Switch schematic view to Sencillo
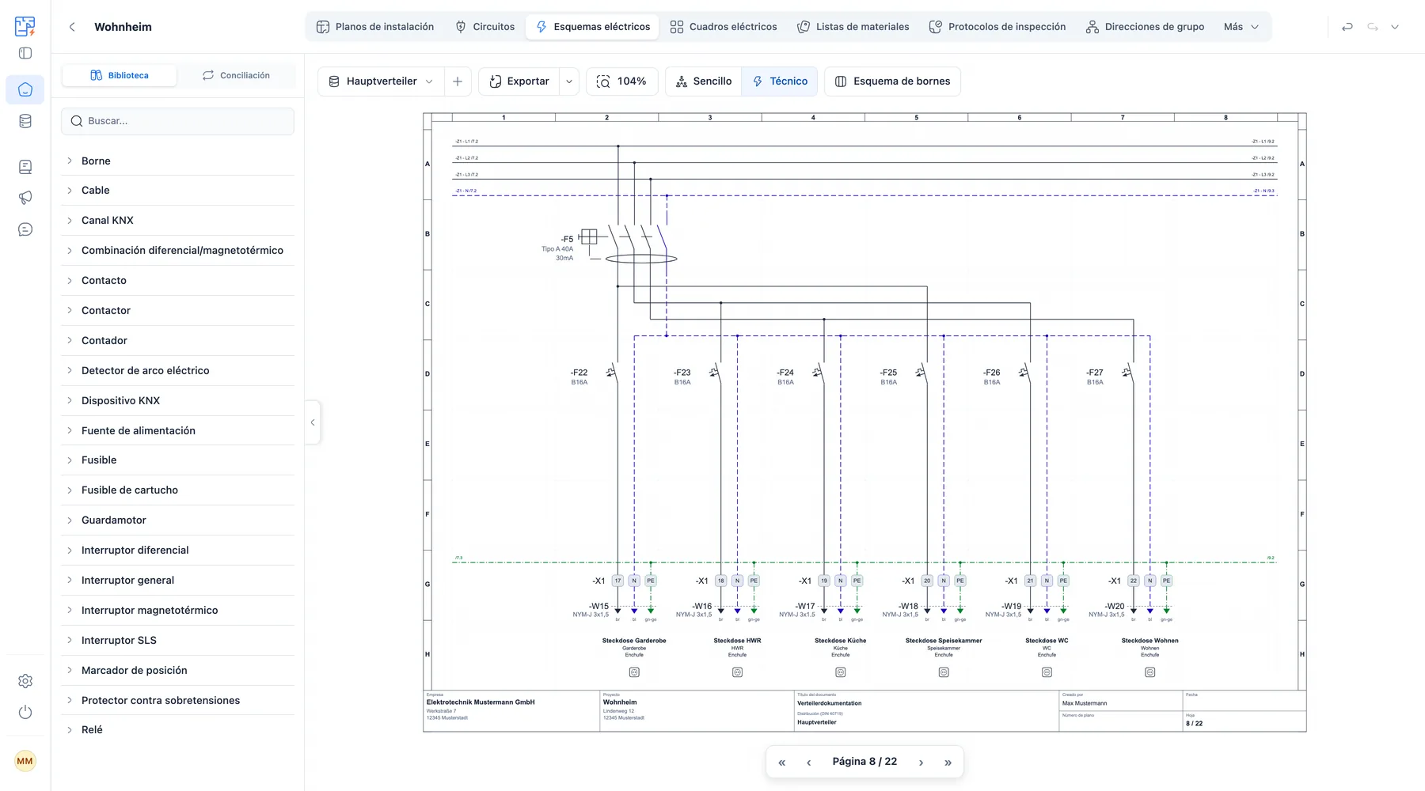This screenshot has height=791, width=1425. coord(703,81)
